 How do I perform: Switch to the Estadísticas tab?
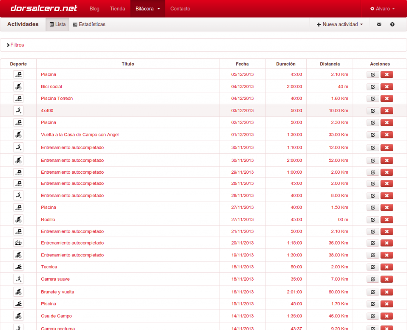point(89,24)
